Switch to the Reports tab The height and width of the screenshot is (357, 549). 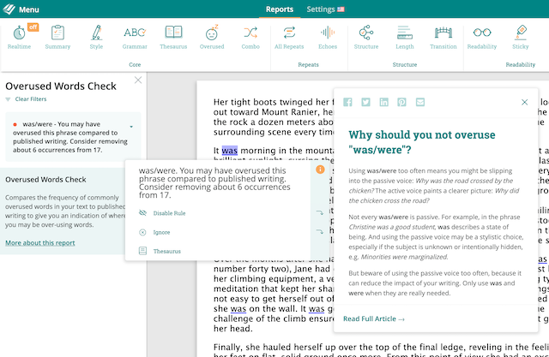280,9
